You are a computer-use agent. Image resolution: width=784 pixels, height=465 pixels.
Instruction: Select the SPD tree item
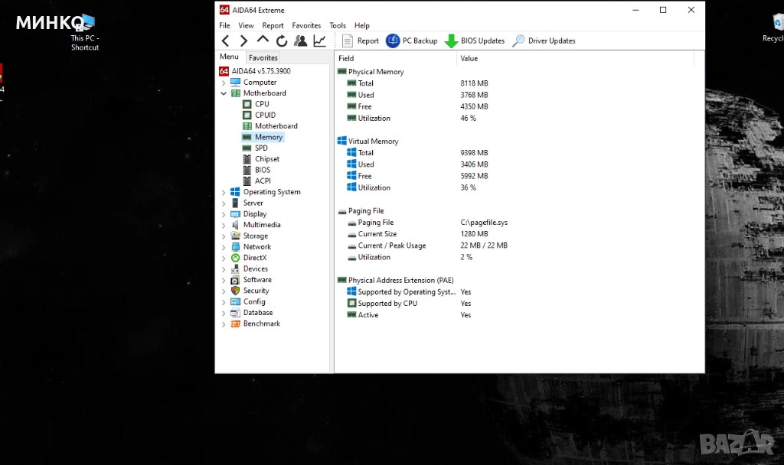(x=261, y=148)
